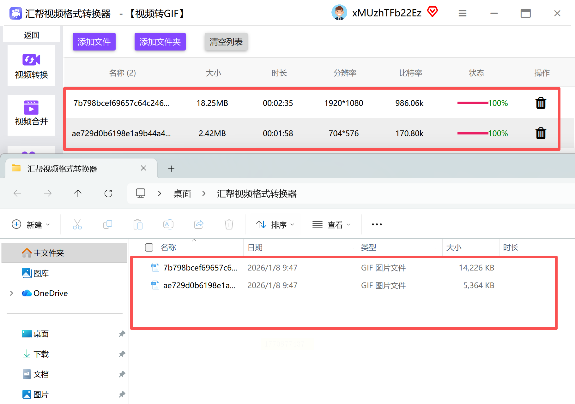The image size is (575, 404).
Task: Go up one folder level in explorer
Action: click(x=78, y=193)
